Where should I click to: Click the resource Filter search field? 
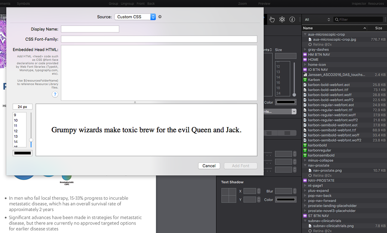360,19
